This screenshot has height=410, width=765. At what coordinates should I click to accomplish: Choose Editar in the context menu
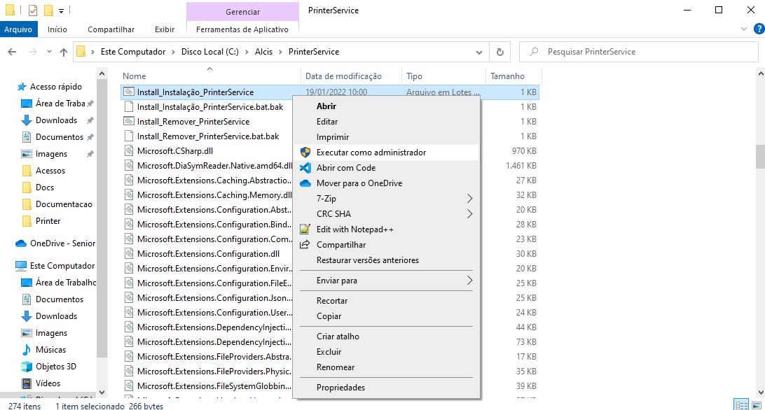[327, 122]
